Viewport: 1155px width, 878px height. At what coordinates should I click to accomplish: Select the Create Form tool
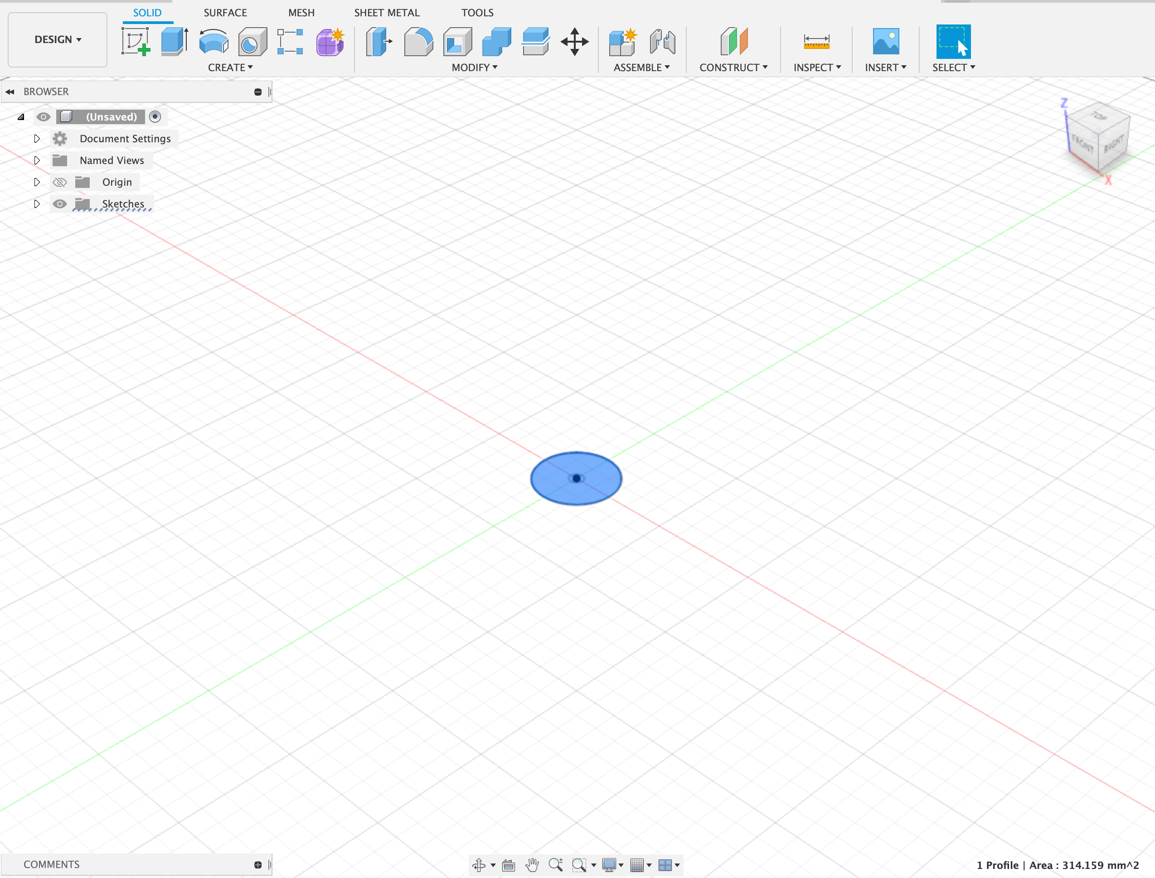coord(330,41)
